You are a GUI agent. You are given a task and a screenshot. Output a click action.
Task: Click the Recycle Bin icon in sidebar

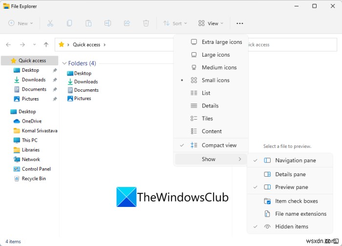click(x=17, y=179)
